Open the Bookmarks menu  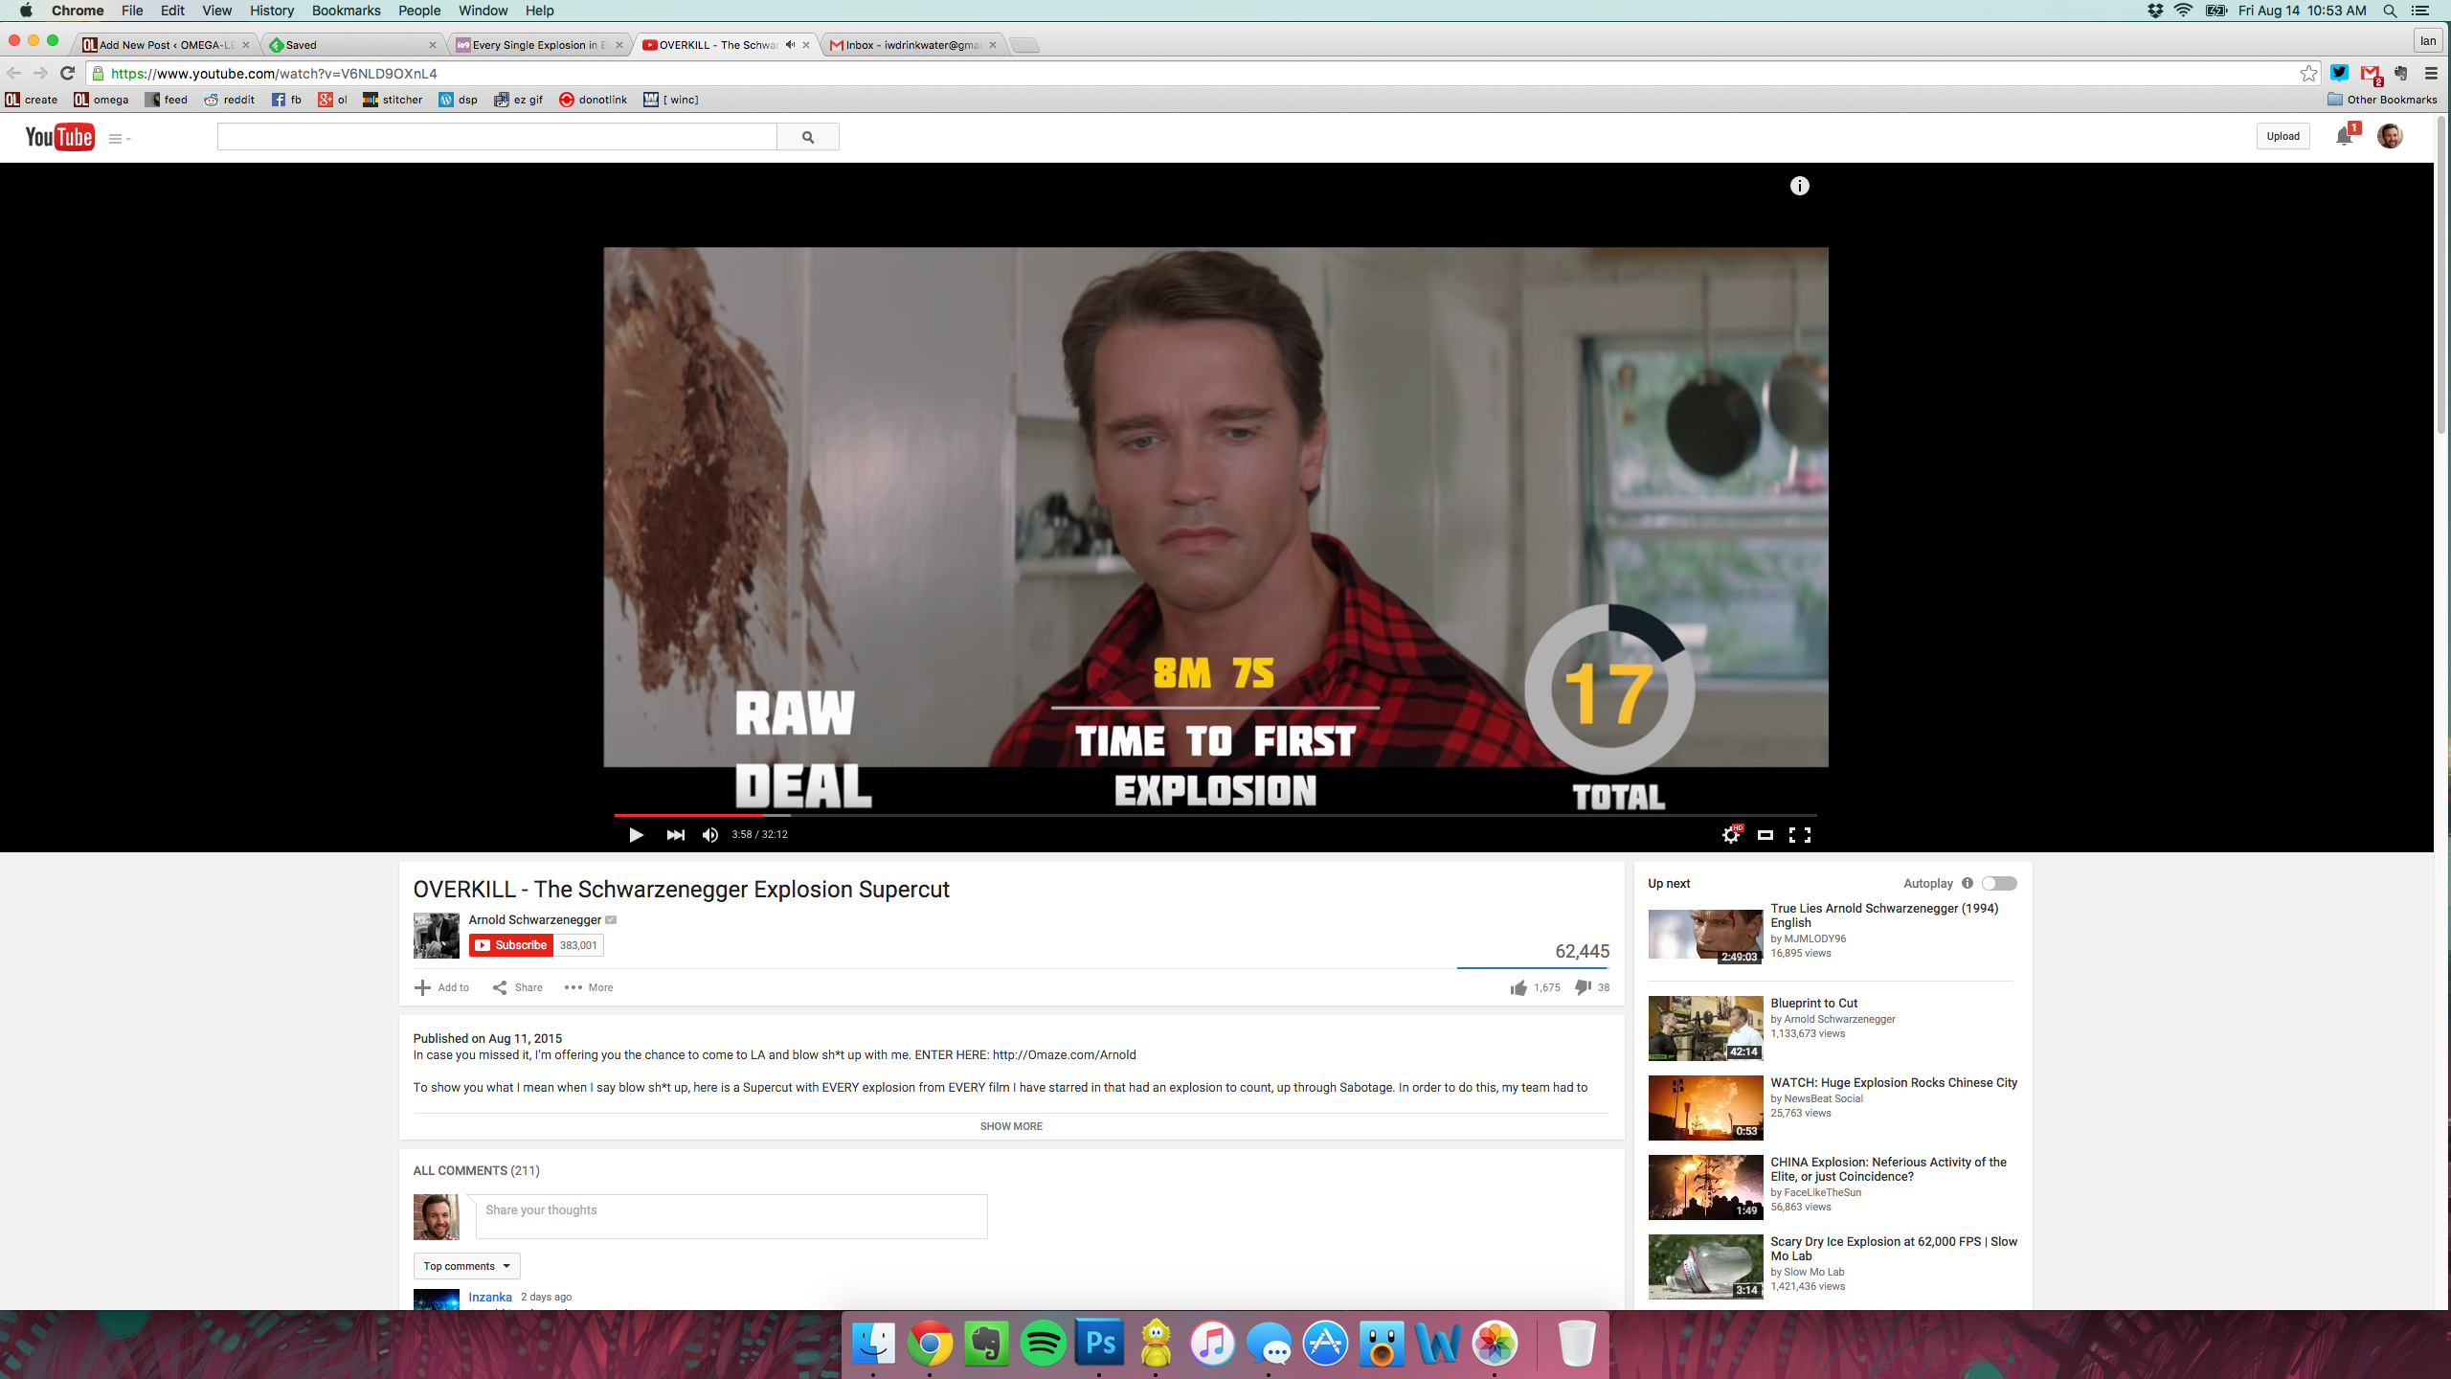tap(346, 11)
